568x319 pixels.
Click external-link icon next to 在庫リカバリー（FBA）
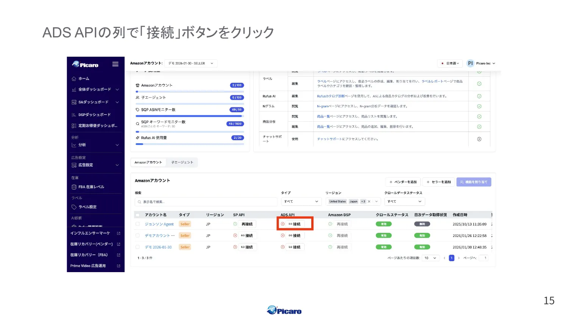119,255
